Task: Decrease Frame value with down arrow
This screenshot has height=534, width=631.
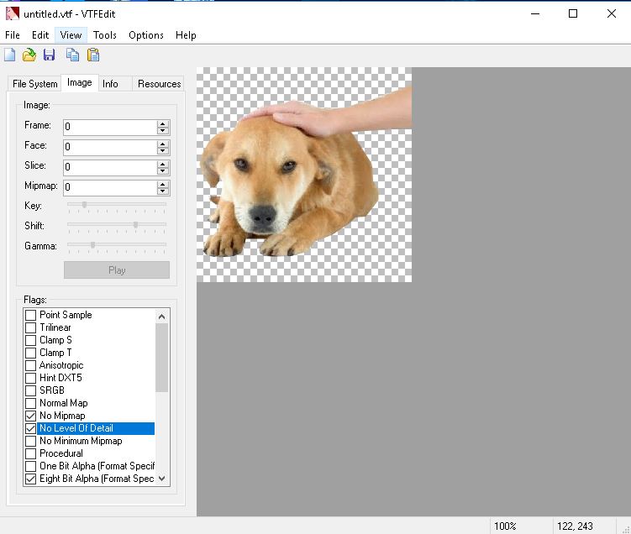Action: tap(162, 131)
